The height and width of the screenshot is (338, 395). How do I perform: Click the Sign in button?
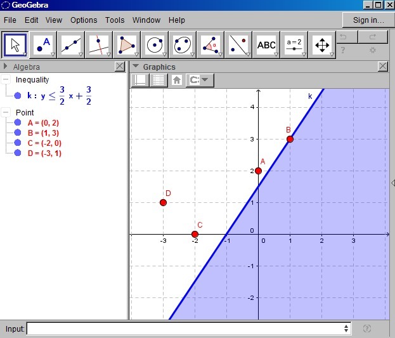coord(368,20)
